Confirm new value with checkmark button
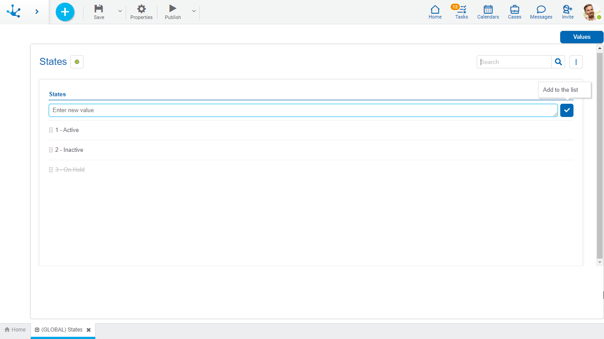Image resolution: width=604 pixels, height=339 pixels. [567, 110]
